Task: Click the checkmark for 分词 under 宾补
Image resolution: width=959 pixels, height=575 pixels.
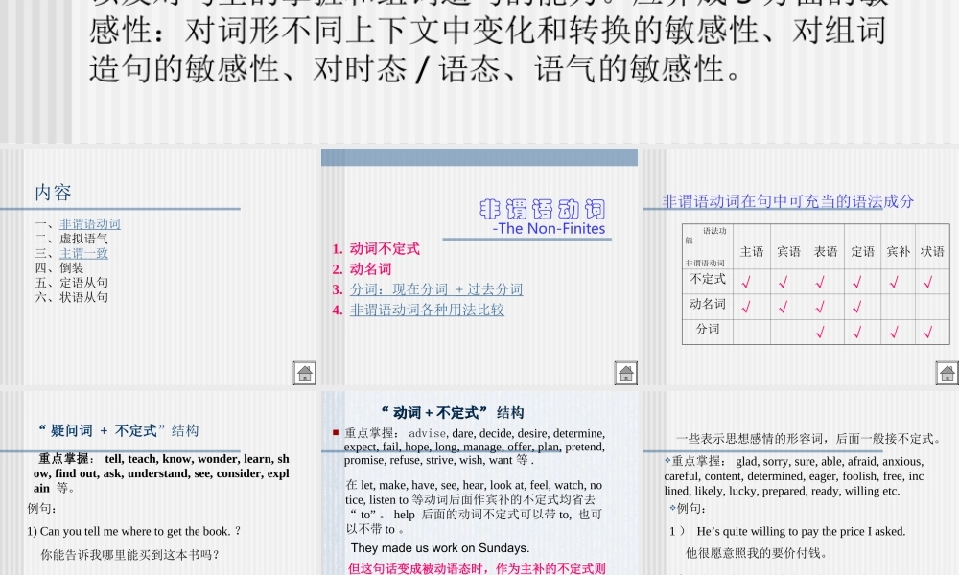Action: (x=894, y=332)
